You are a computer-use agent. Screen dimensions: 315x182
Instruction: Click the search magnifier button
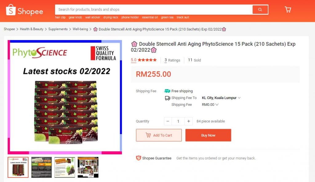tap(260, 10)
